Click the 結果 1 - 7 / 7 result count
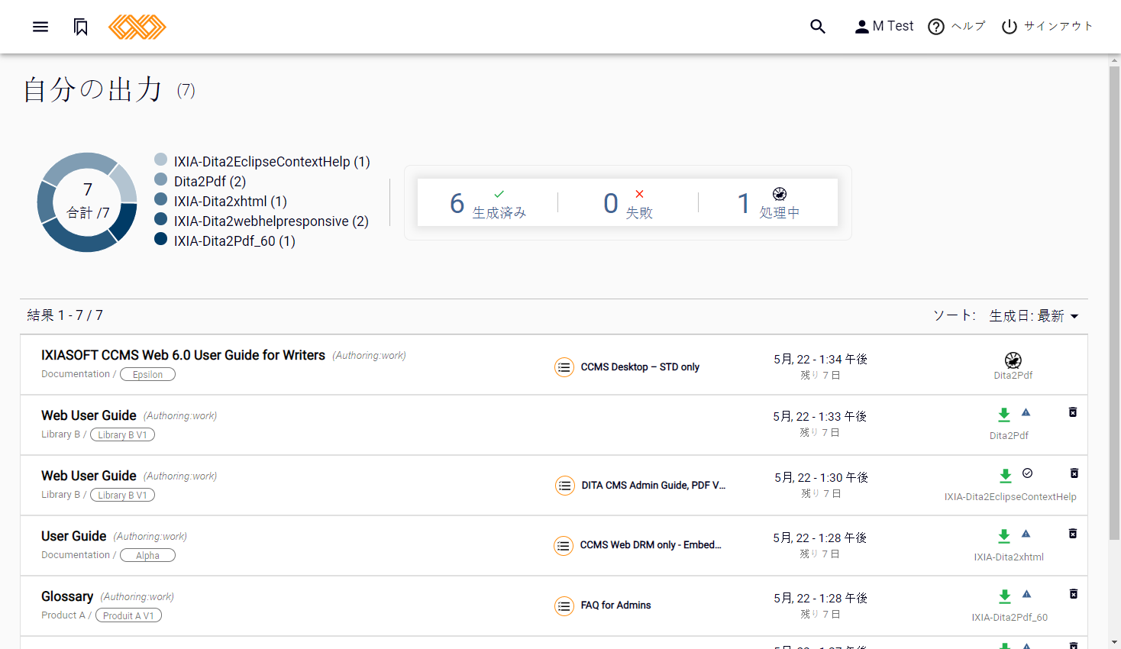 65,315
